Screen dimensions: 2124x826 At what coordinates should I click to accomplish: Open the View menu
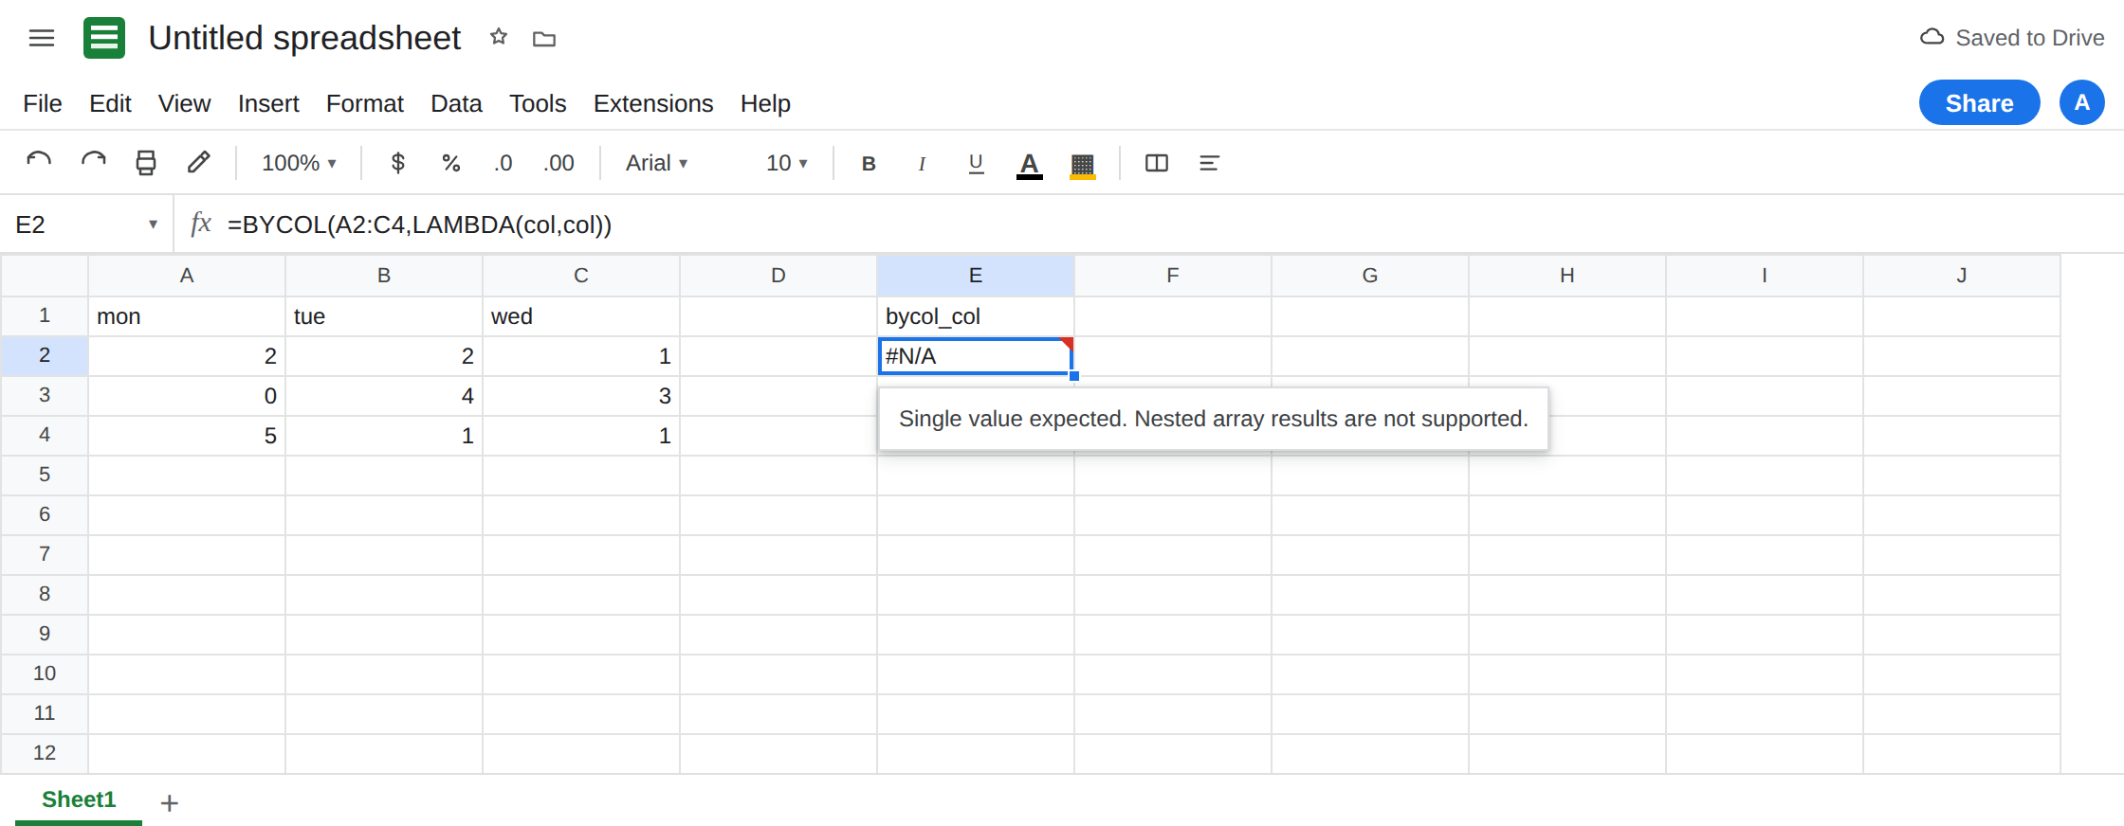[184, 103]
